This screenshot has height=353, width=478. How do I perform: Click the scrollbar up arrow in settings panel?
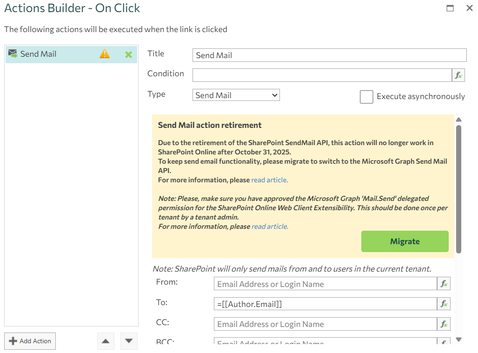[x=458, y=120]
